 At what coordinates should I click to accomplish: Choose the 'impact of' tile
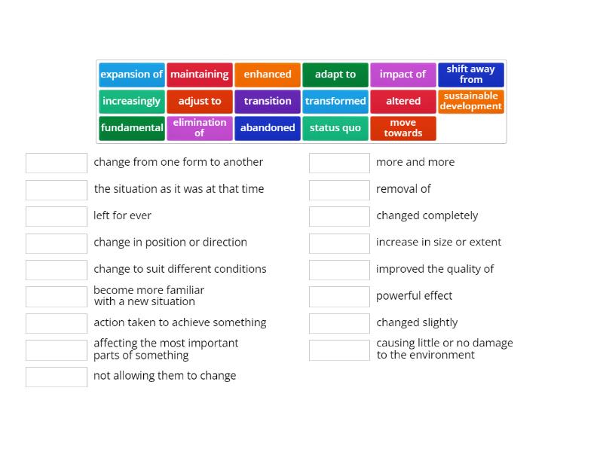click(x=403, y=75)
